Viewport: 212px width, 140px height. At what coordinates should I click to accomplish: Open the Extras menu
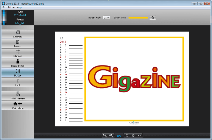click(x=11, y=8)
